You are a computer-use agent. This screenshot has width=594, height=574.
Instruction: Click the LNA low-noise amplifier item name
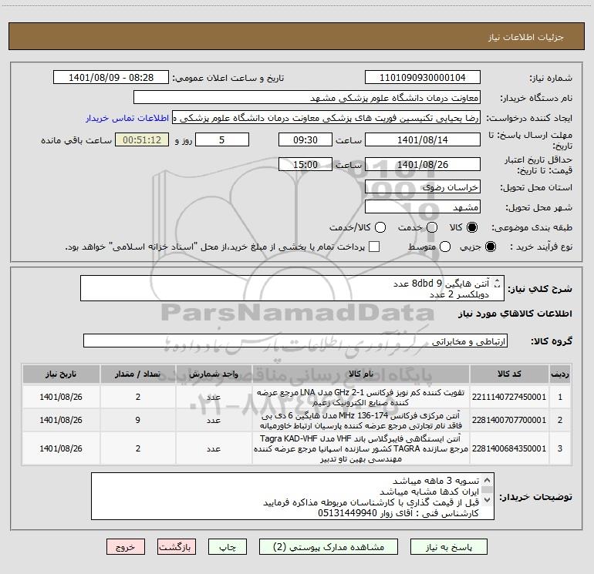(361, 398)
